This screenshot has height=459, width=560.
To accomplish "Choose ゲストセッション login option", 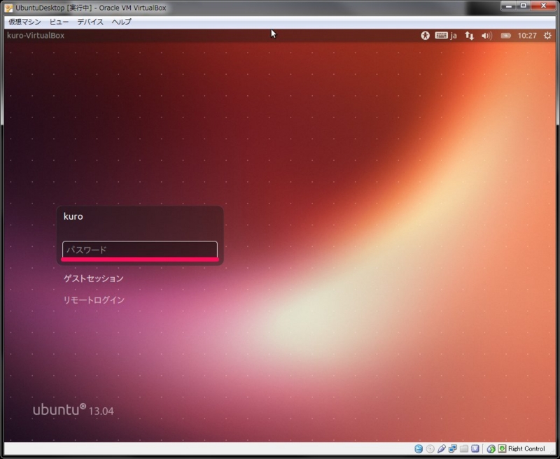I will [94, 278].
